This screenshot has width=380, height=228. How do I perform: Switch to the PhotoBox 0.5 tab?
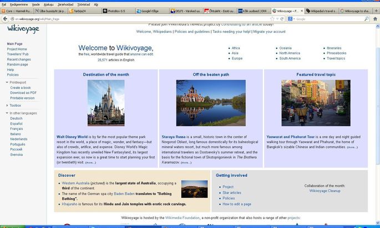(118, 11)
